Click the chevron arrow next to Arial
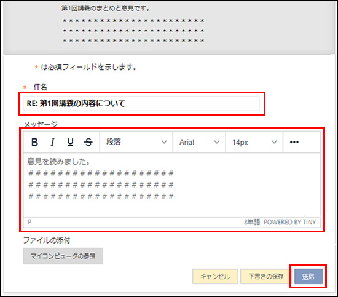The image size is (338, 297). click(x=217, y=142)
